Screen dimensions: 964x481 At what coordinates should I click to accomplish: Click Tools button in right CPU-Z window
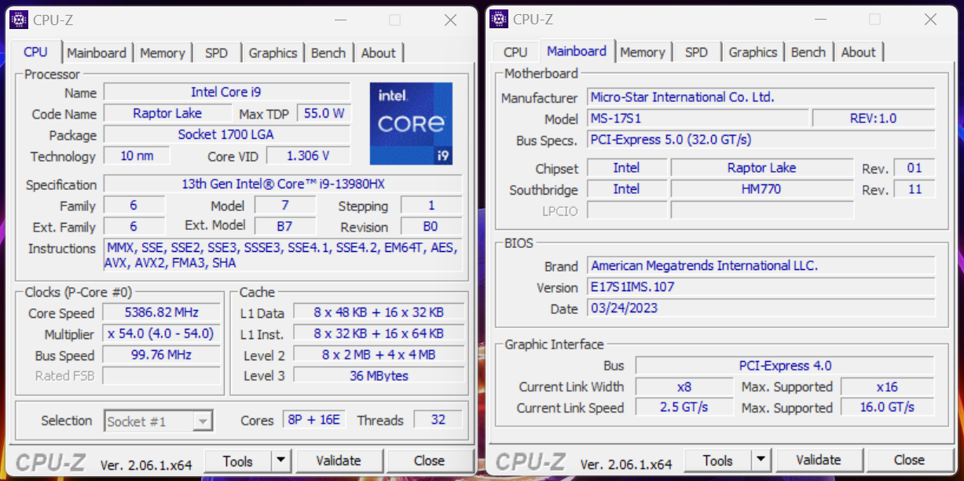pos(717,460)
